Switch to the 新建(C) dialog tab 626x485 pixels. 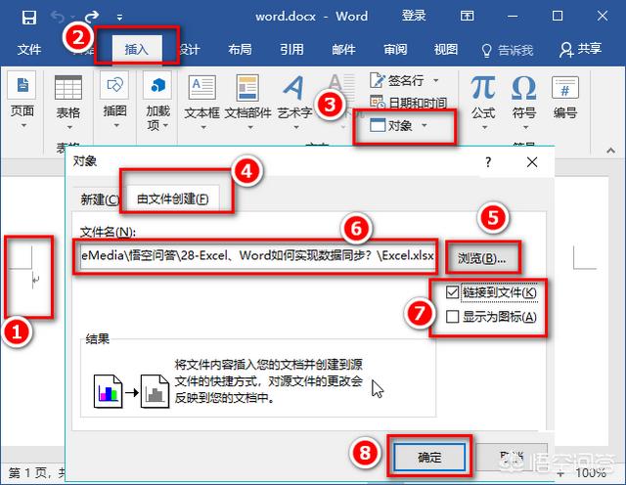pos(100,199)
